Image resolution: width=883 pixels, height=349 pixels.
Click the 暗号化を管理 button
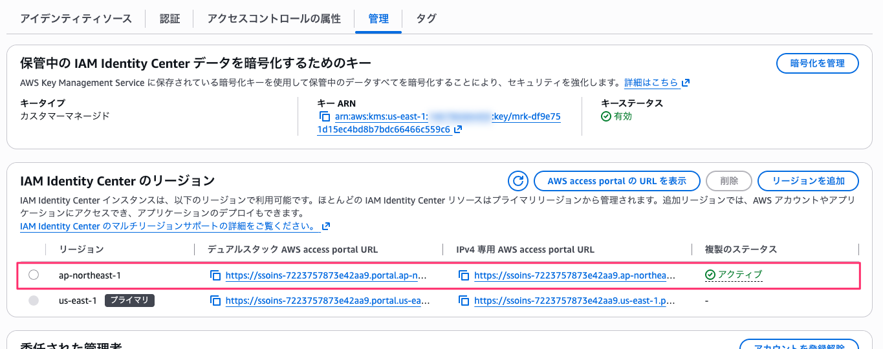coord(818,63)
